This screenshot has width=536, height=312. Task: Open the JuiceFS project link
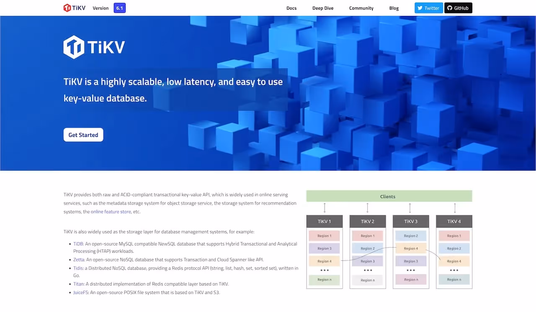coord(80,292)
